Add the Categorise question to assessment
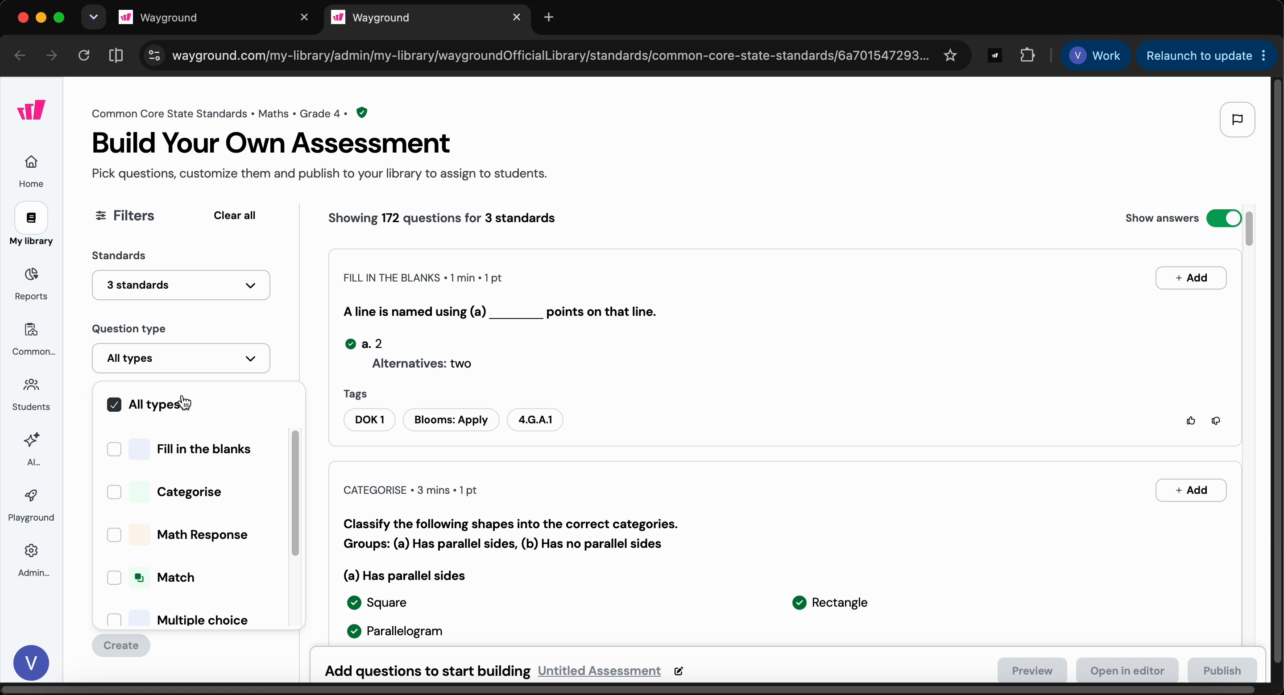This screenshot has height=695, width=1284. (x=1191, y=490)
